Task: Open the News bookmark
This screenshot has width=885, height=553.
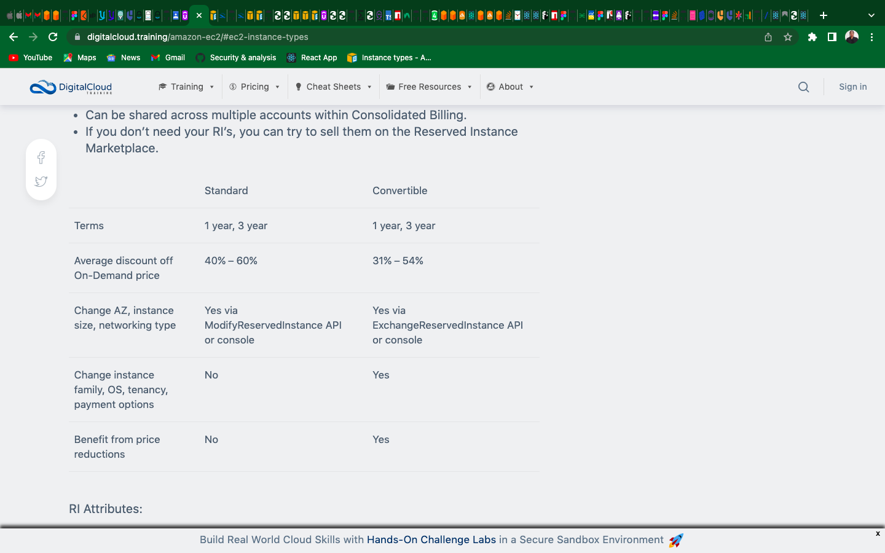Action: [x=124, y=58]
